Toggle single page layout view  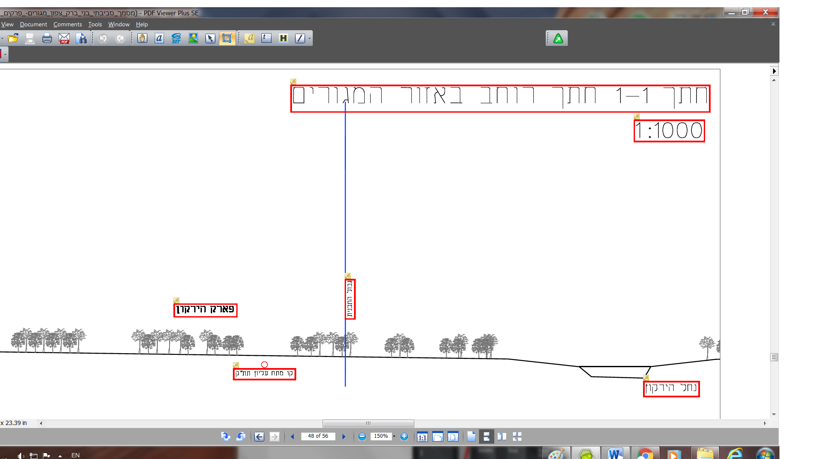(471, 436)
